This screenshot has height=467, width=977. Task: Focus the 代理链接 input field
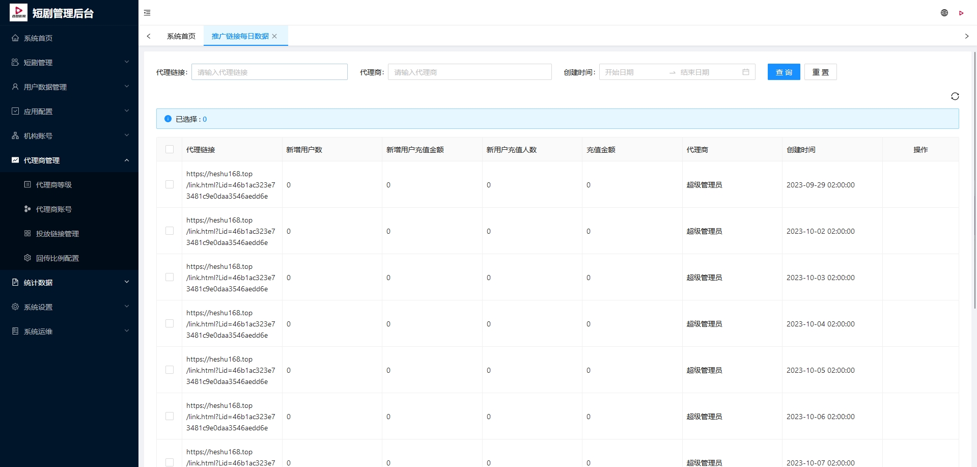click(x=269, y=72)
